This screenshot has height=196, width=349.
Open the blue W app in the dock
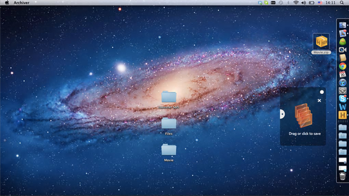(342, 107)
